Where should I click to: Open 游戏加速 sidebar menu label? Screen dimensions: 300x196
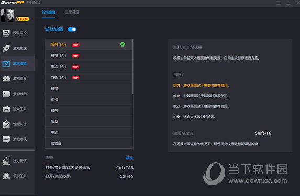pos(20,48)
